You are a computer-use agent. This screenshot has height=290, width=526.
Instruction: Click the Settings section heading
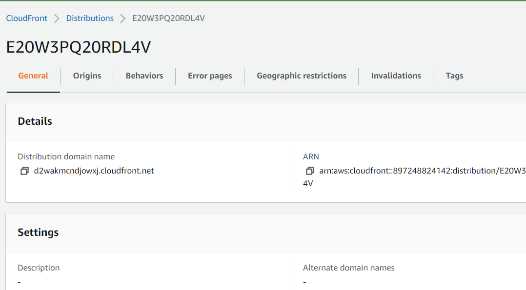pos(38,232)
